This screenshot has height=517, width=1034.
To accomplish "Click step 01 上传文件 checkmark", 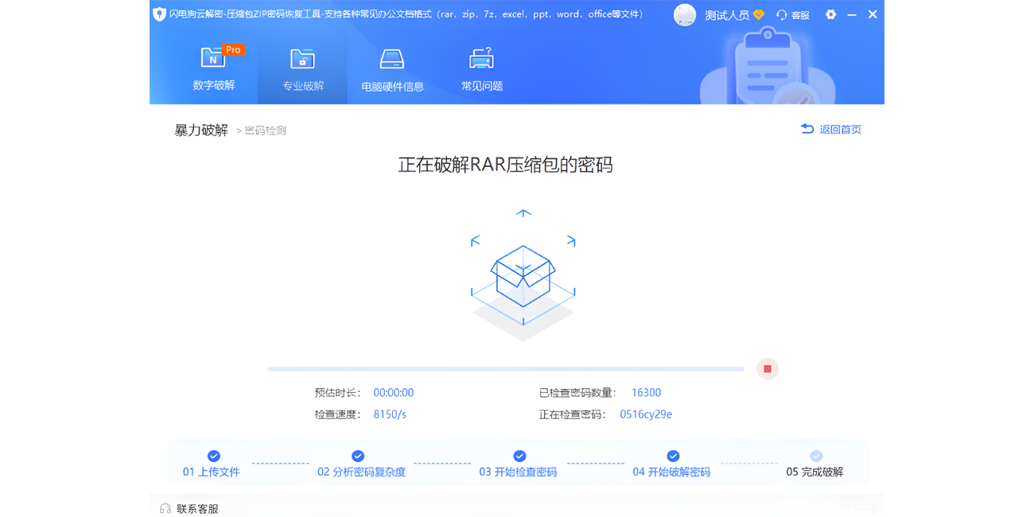I will pos(213,456).
